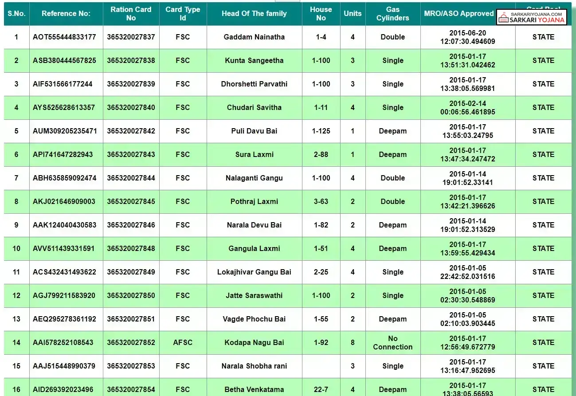Screen dimensions: 576x396
Task: Click ration card number 365320027846
Action: pyautogui.click(x=131, y=225)
